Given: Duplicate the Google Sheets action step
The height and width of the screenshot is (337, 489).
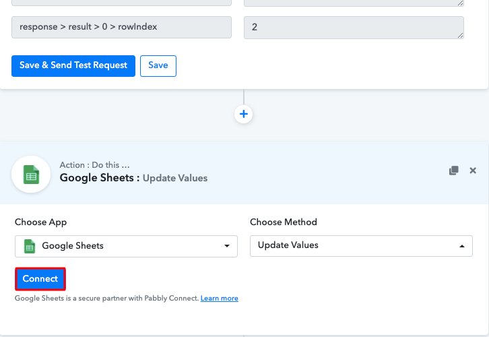Looking at the screenshot, I should [x=454, y=171].
